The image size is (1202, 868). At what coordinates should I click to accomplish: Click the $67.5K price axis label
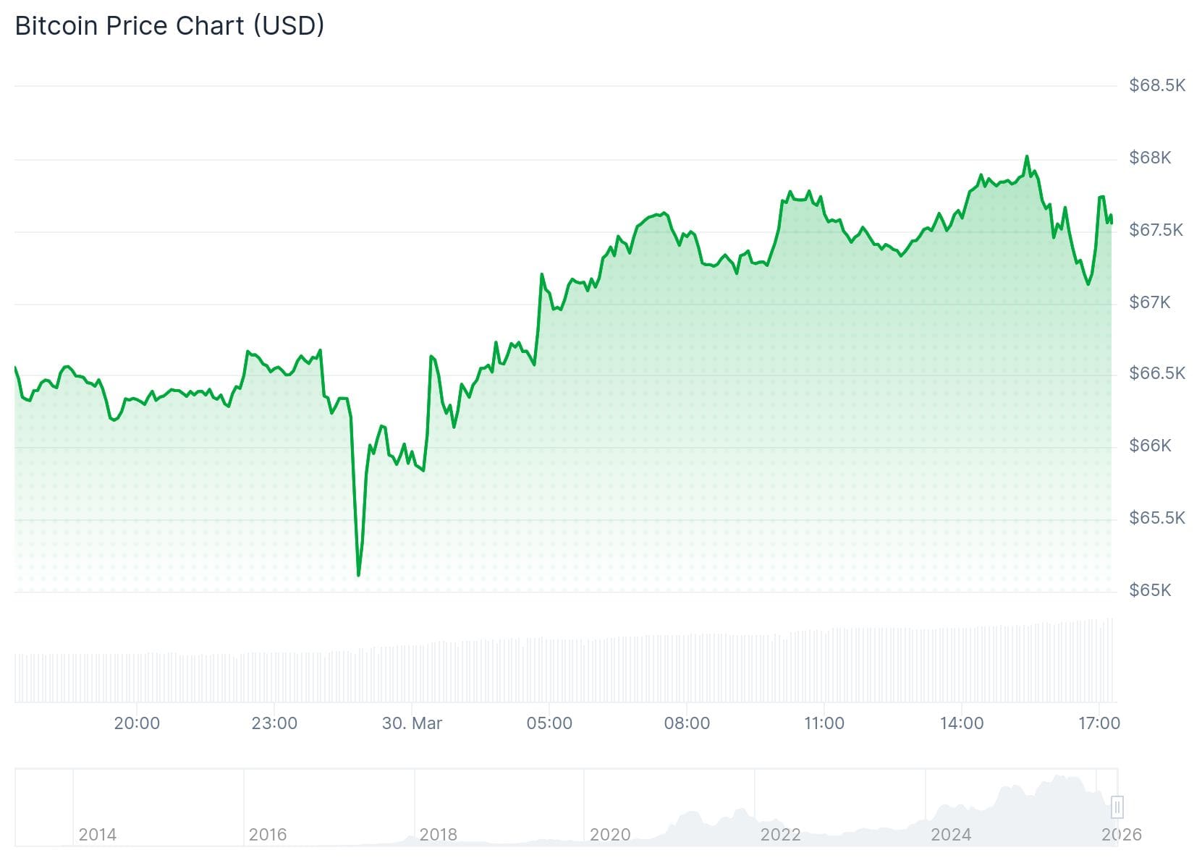[x=1156, y=231]
